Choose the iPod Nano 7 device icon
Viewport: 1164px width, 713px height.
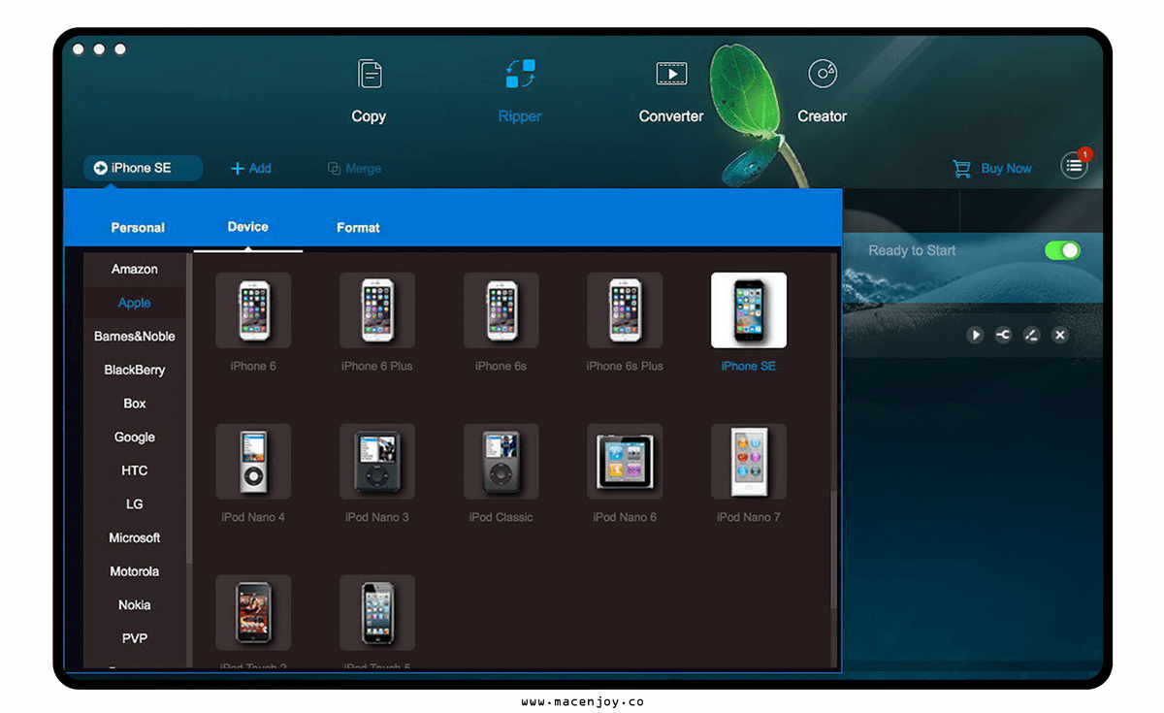coord(749,462)
